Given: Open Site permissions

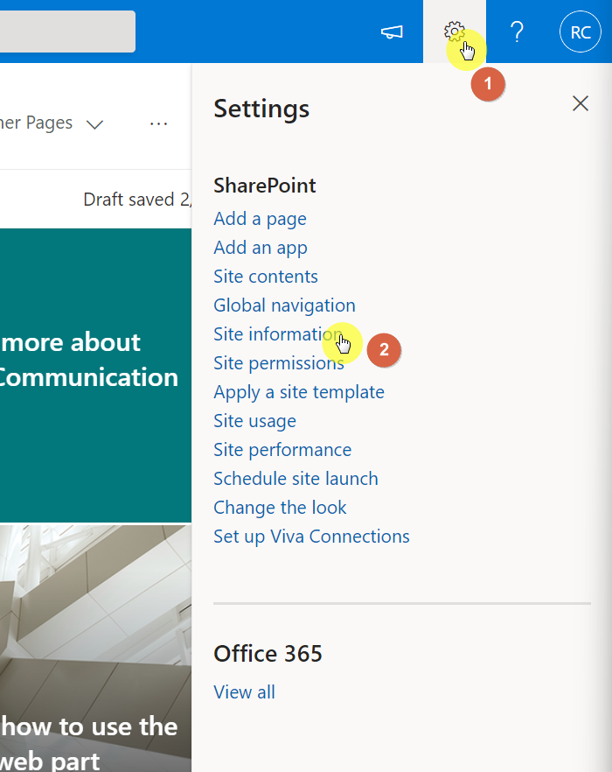Looking at the screenshot, I should click(278, 363).
